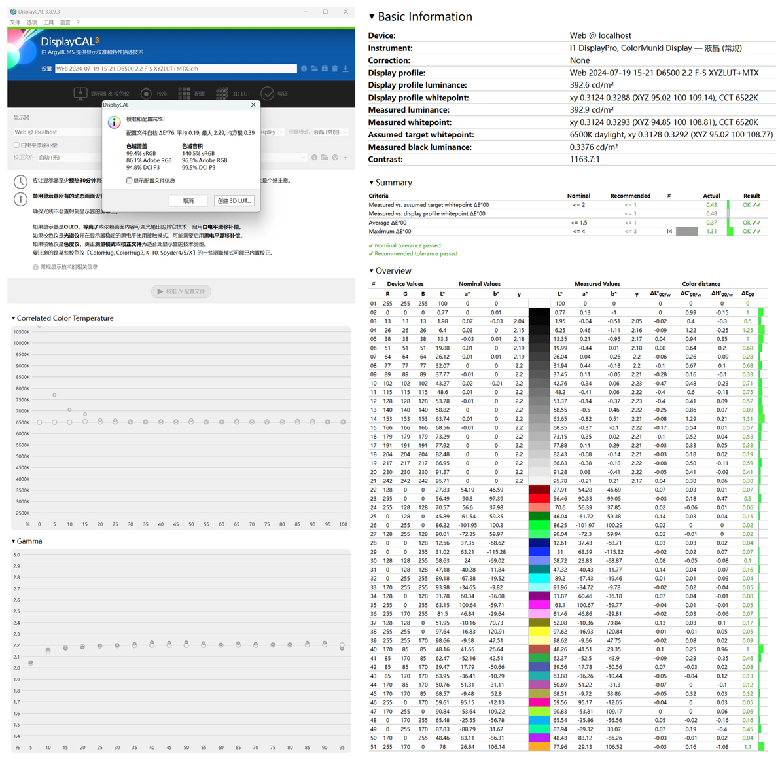Open the folder icon in the 校正文件 row
Viewport: 780px width, 762px height.
click(325, 157)
